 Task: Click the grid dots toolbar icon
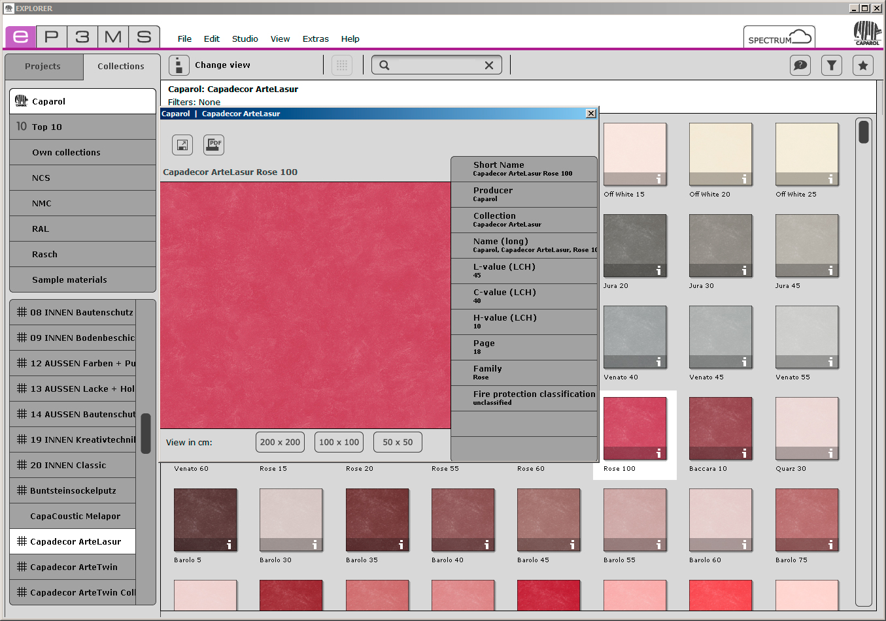[342, 65]
